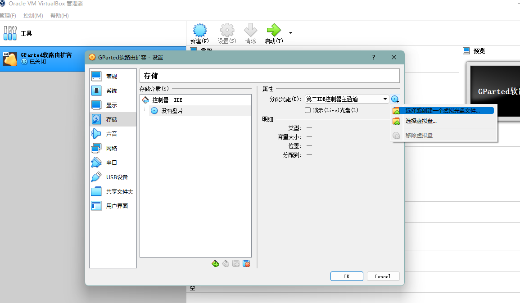Open the 控制(M) menu
This screenshot has height=303, width=520.
coord(33,16)
